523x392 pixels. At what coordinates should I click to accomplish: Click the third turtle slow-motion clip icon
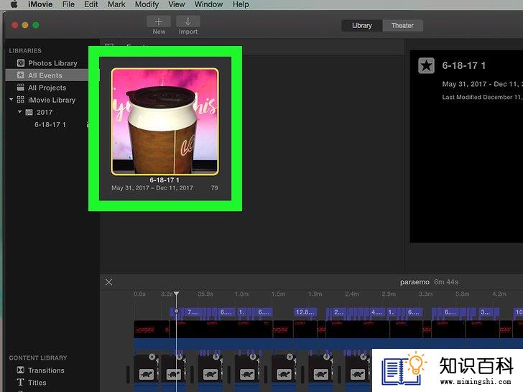(210, 374)
